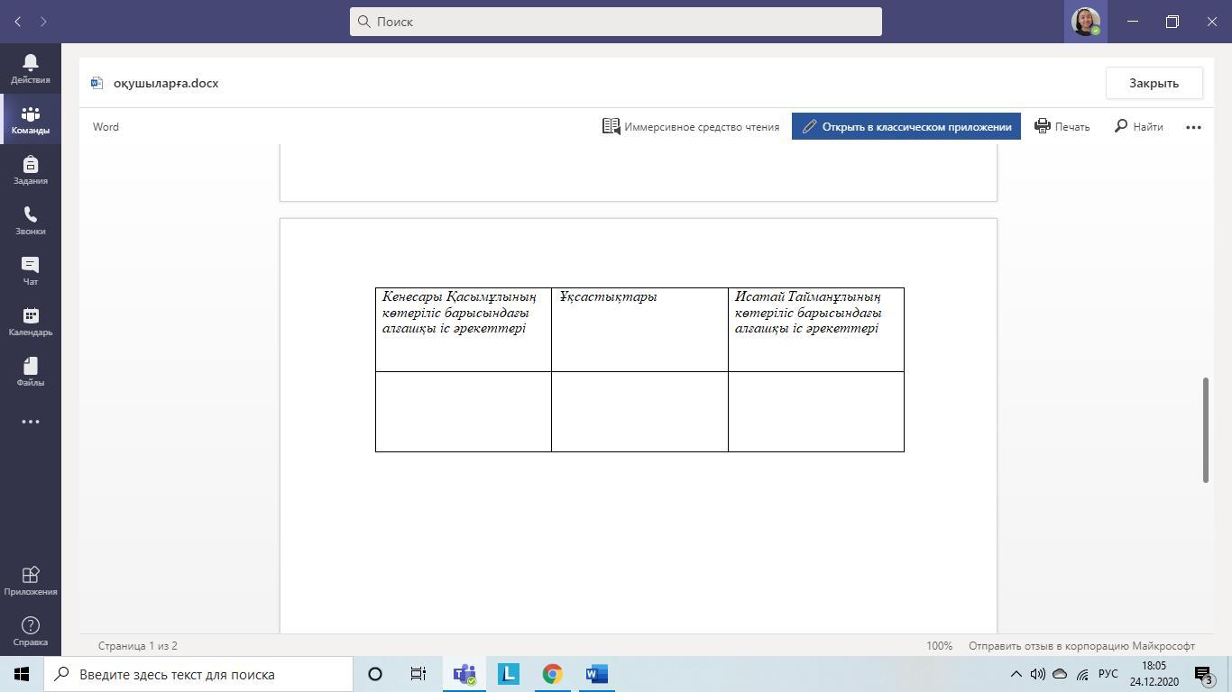Show hidden system tray icons
1232x692 pixels.
click(1016, 674)
